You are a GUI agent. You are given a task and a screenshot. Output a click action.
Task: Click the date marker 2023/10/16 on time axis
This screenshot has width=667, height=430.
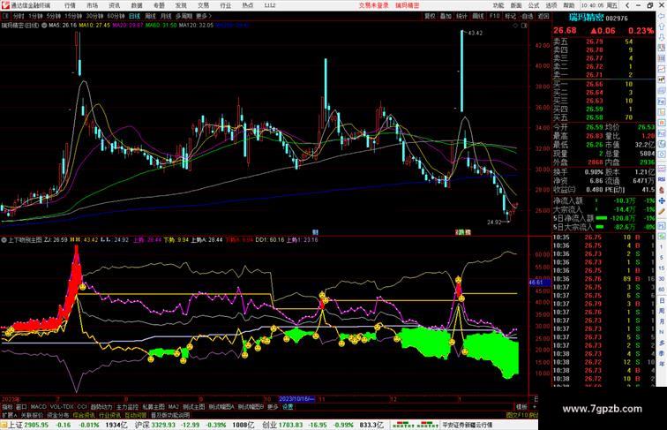[296, 399]
